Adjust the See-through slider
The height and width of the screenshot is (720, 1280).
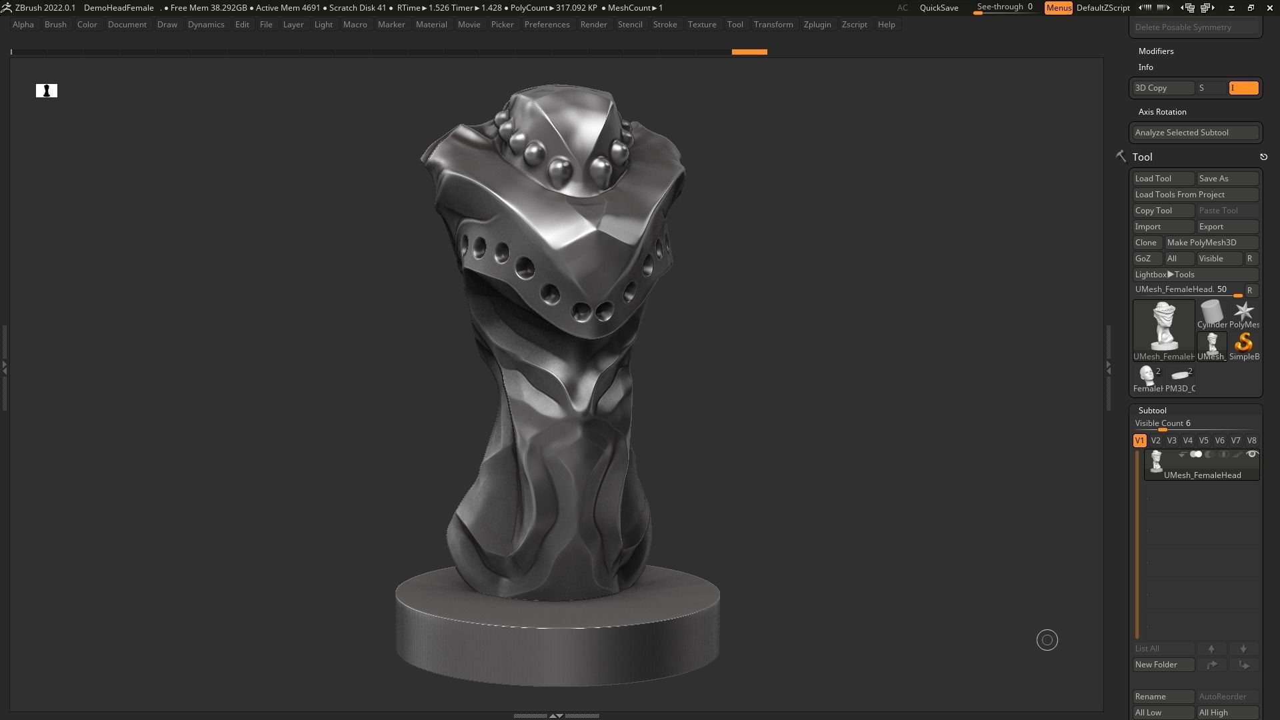(1005, 8)
